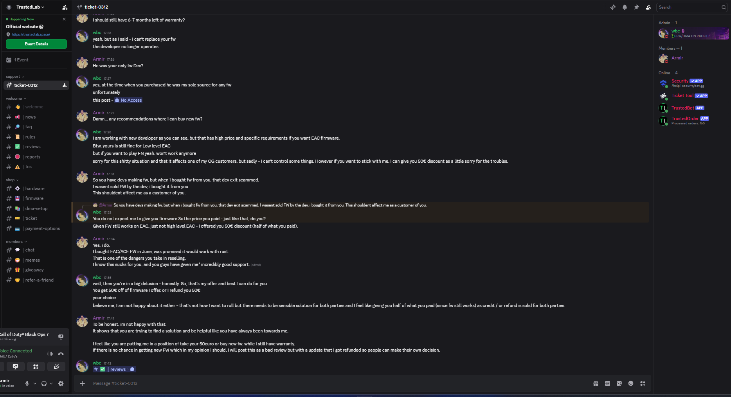Open the Threads panel icon
The height and width of the screenshot is (397, 731).
point(613,7)
